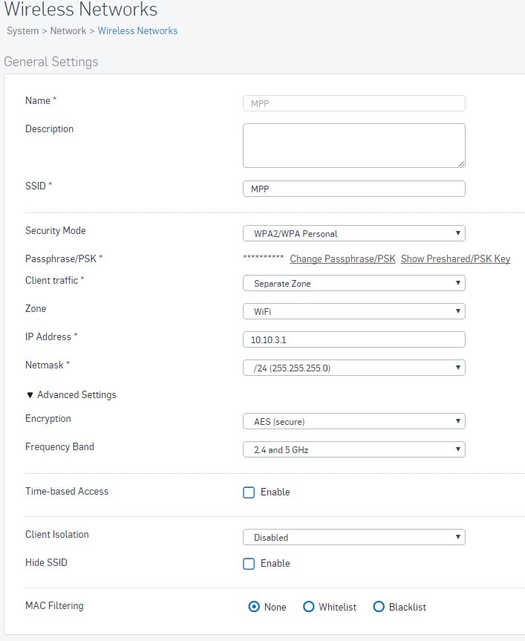Viewport: 525px width, 641px height.
Task: Click the Change Passphrase/PSK link
Action: 342,258
